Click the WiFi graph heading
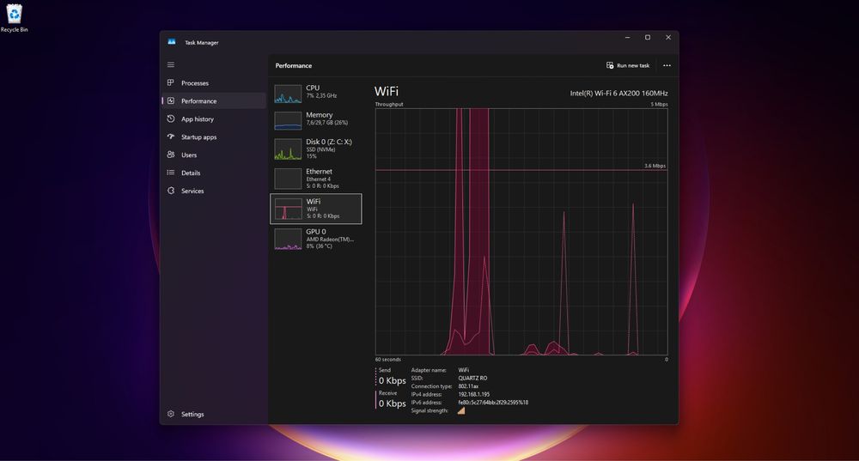 click(387, 91)
